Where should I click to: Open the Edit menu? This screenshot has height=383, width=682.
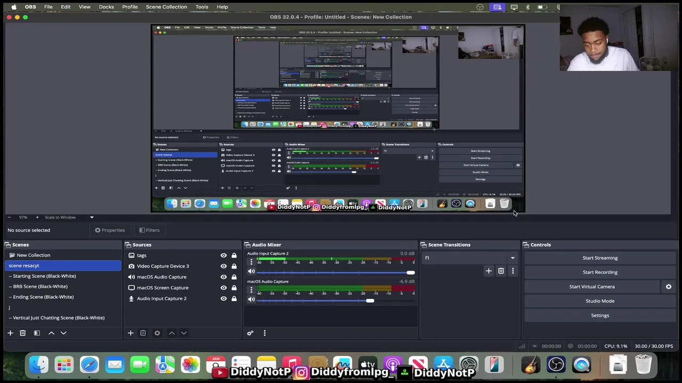pyautogui.click(x=66, y=7)
